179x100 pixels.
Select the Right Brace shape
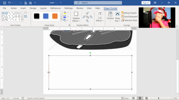point(19,19)
